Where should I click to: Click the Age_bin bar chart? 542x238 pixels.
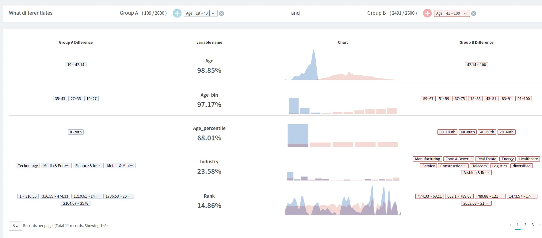343,106
